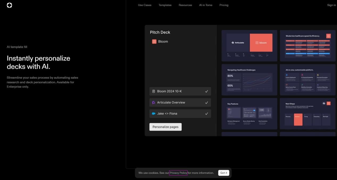The width and height of the screenshot is (337, 180).
Task: Click the Instantly personalize decks with AI heading
Action: (x=39, y=62)
